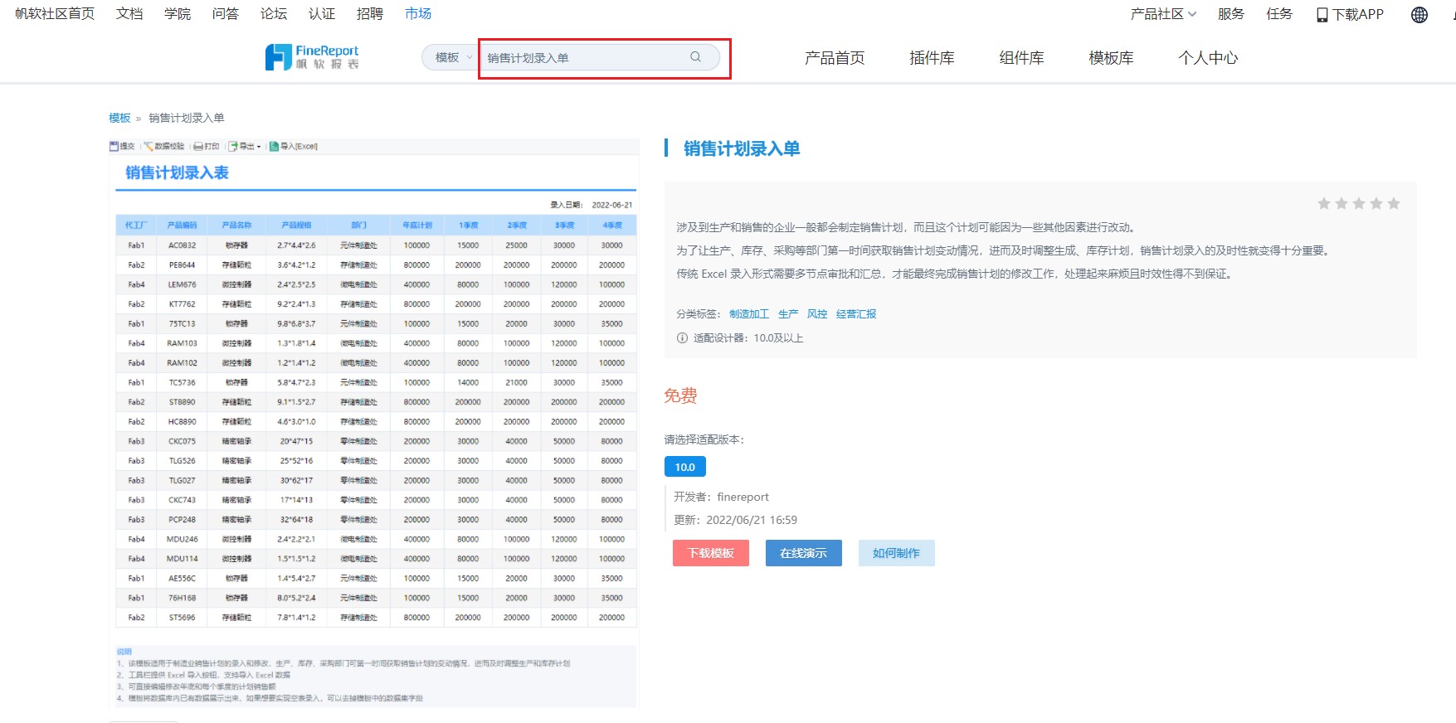Click the 销售计划录入单 title heading
This screenshot has width=1456, height=723.
pyautogui.click(x=742, y=148)
